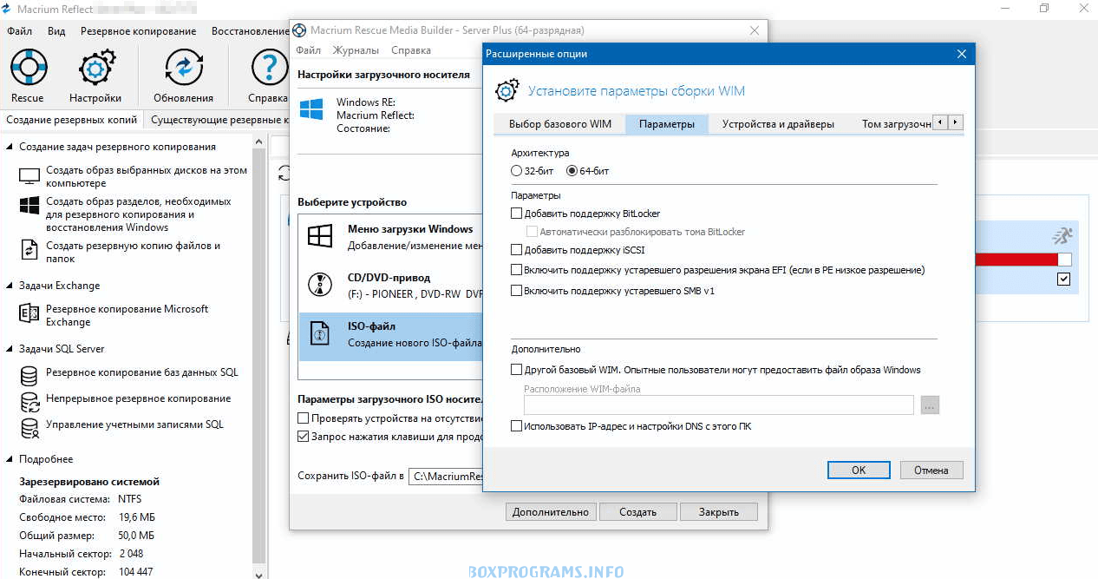Toggle use IP address and DNS checkbox
The width and height of the screenshot is (1098, 579).
[x=517, y=426]
